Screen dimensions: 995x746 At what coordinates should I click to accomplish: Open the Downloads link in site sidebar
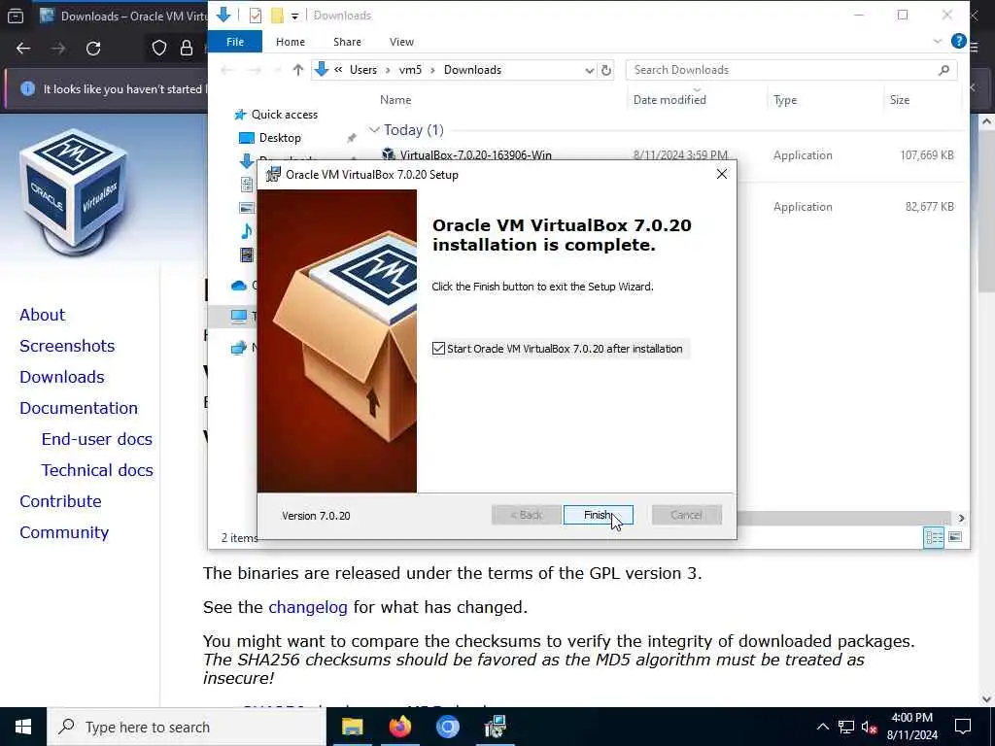(x=62, y=377)
